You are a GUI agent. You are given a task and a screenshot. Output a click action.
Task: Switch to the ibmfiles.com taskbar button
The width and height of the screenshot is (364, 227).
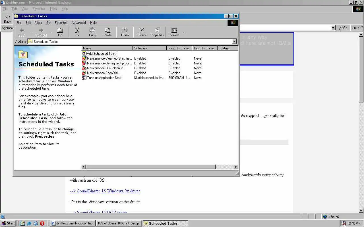pyautogui.click(x=73, y=223)
